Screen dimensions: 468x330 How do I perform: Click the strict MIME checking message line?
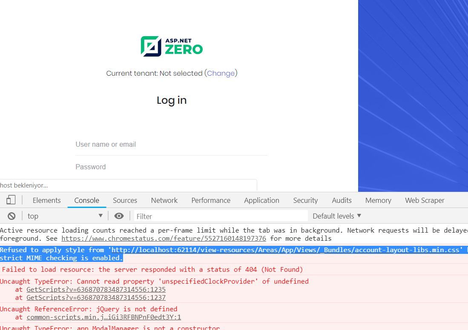click(x=61, y=258)
